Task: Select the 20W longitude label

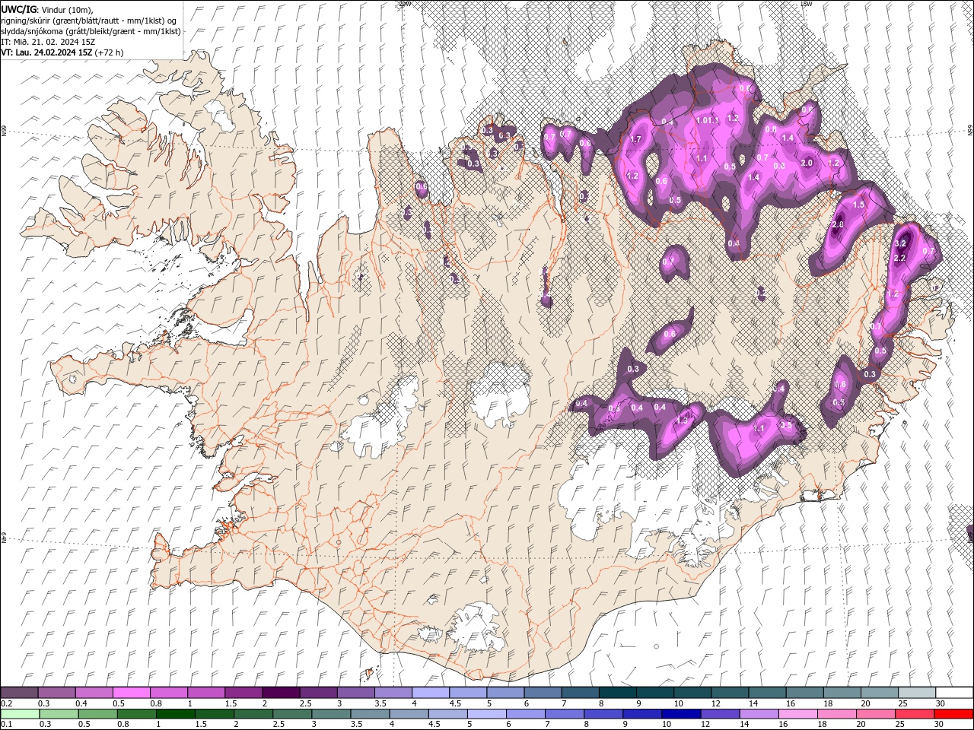Action: pyautogui.click(x=405, y=4)
